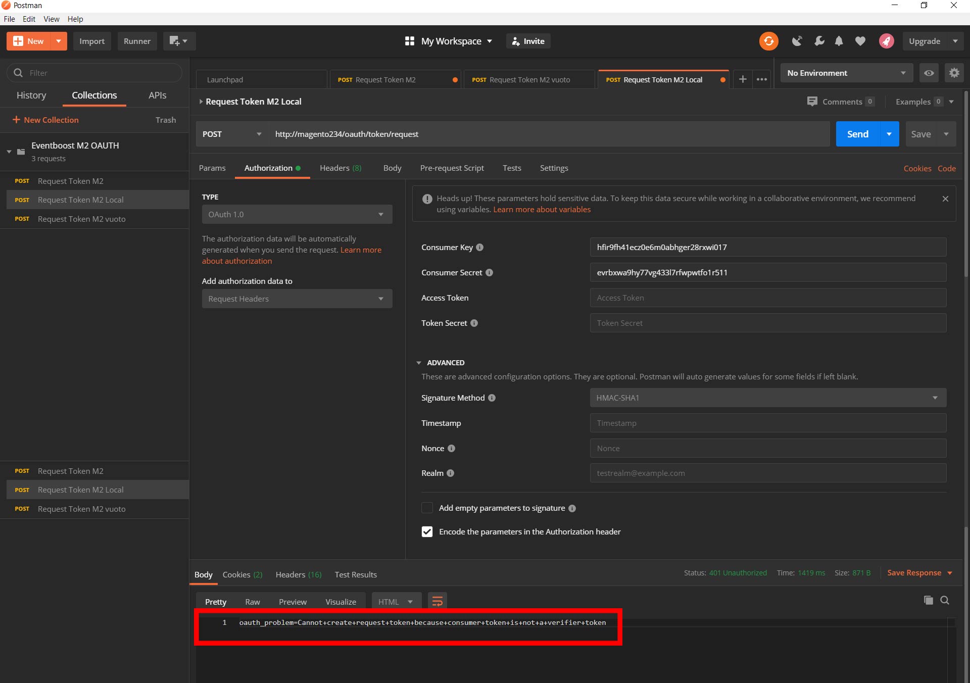970x683 pixels.
Task: Open the History sidebar tab
Action: tap(31, 95)
